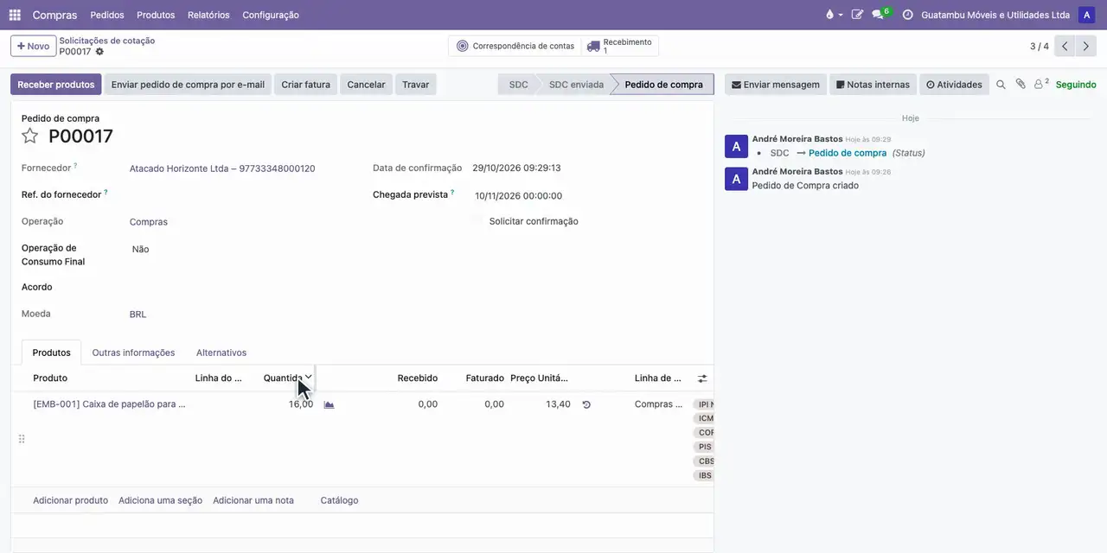Mark P00017 with the priority star
This screenshot has height=553, width=1107.
point(30,136)
